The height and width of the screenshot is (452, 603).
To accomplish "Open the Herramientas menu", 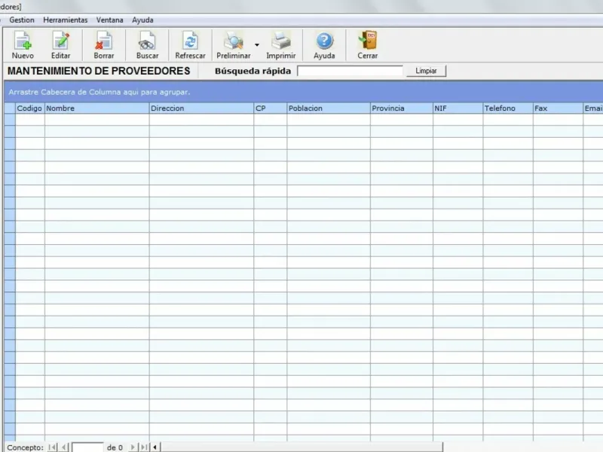I will coord(66,20).
